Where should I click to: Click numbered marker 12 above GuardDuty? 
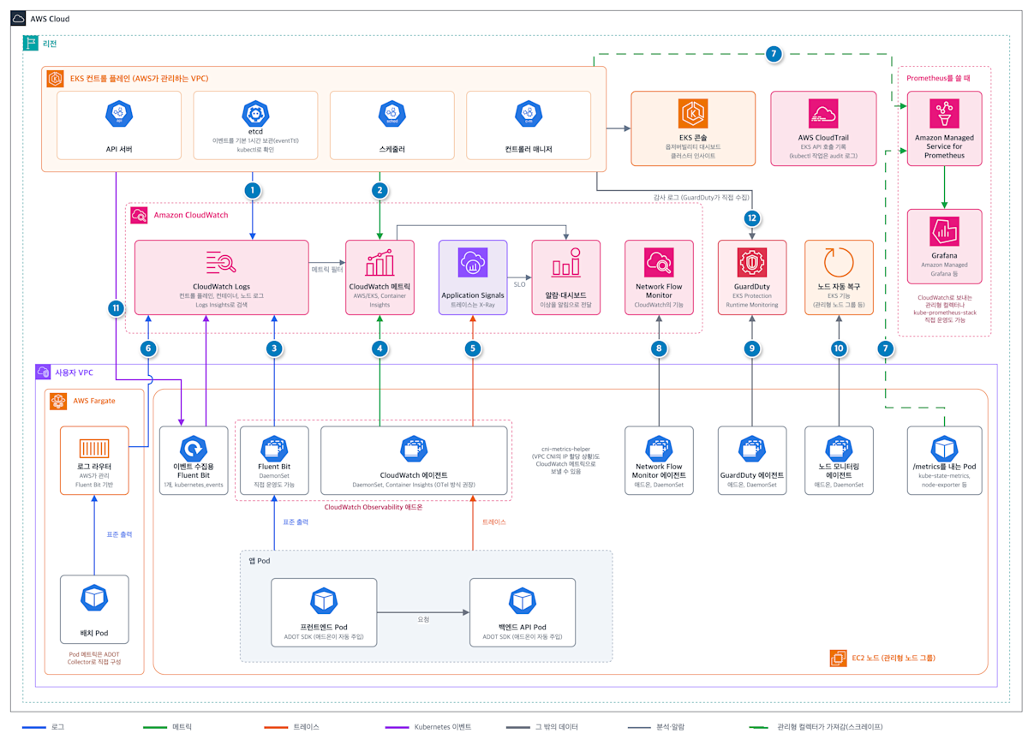point(752,218)
